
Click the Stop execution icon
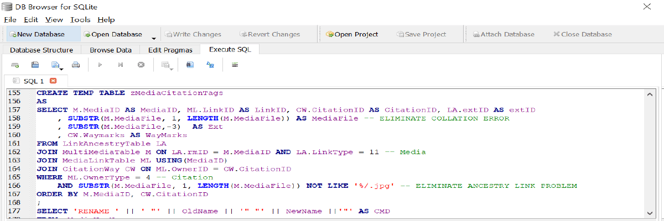click(x=141, y=65)
